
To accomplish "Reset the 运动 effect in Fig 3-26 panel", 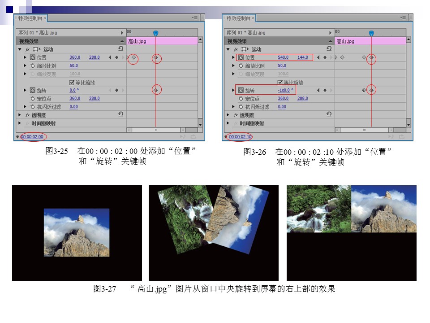I will coord(329,48).
